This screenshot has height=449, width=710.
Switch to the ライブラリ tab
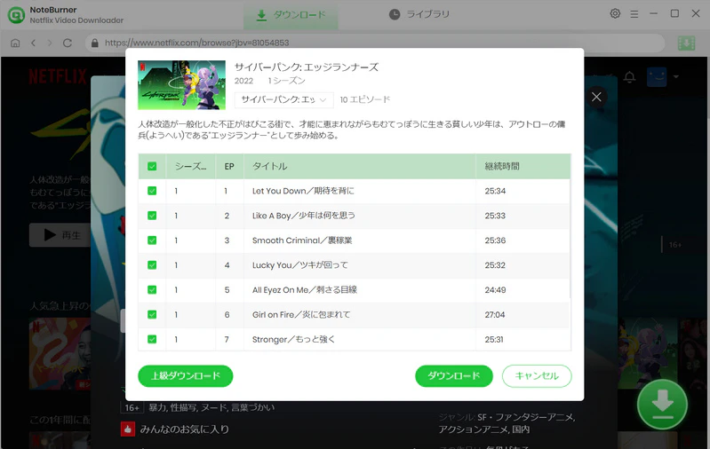tap(419, 14)
